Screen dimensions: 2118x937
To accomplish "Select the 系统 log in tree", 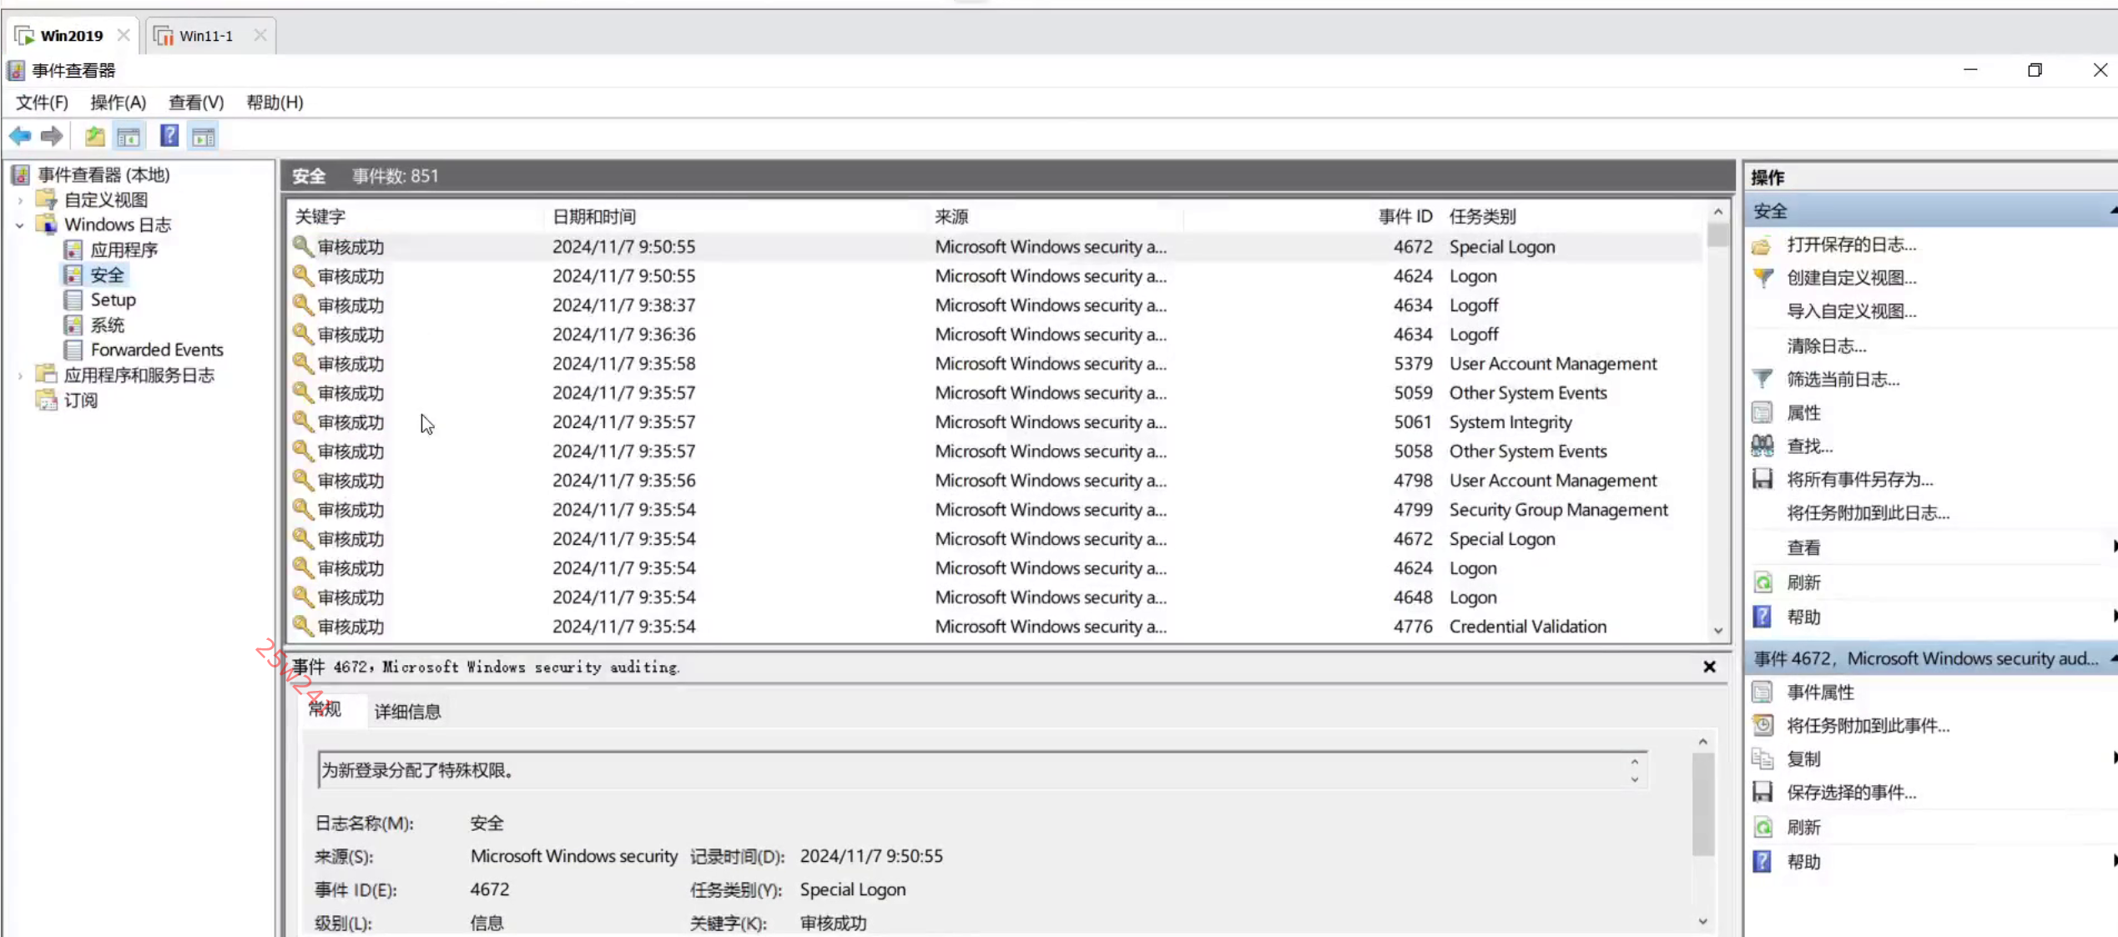I will click(107, 325).
